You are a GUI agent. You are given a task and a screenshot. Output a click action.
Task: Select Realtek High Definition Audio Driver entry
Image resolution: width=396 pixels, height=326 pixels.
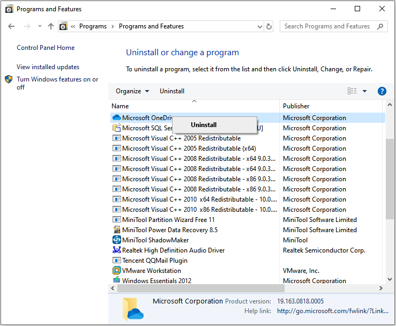[173, 250]
